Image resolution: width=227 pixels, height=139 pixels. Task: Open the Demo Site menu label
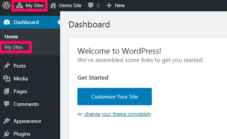click(70, 5)
